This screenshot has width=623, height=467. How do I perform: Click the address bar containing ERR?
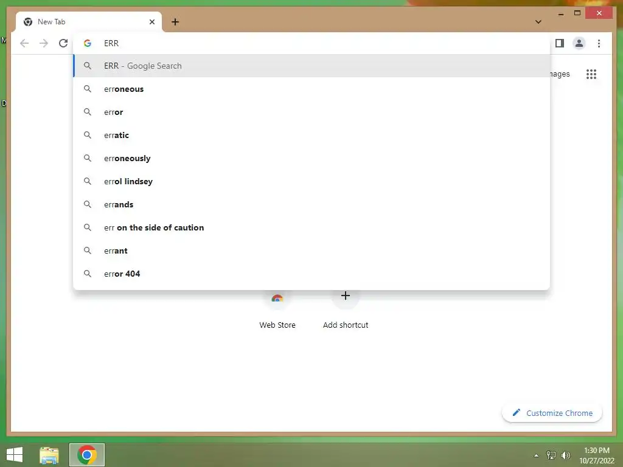[x=312, y=43]
